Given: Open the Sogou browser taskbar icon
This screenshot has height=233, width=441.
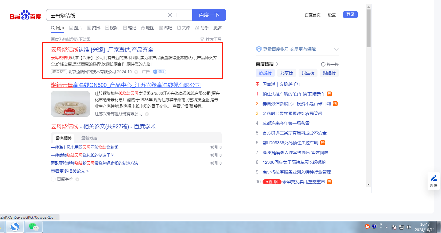Looking at the screenshot, I should (15, 227).
